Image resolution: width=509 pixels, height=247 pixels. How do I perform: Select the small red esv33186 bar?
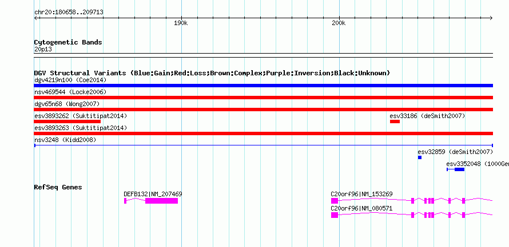click(395, 122)
